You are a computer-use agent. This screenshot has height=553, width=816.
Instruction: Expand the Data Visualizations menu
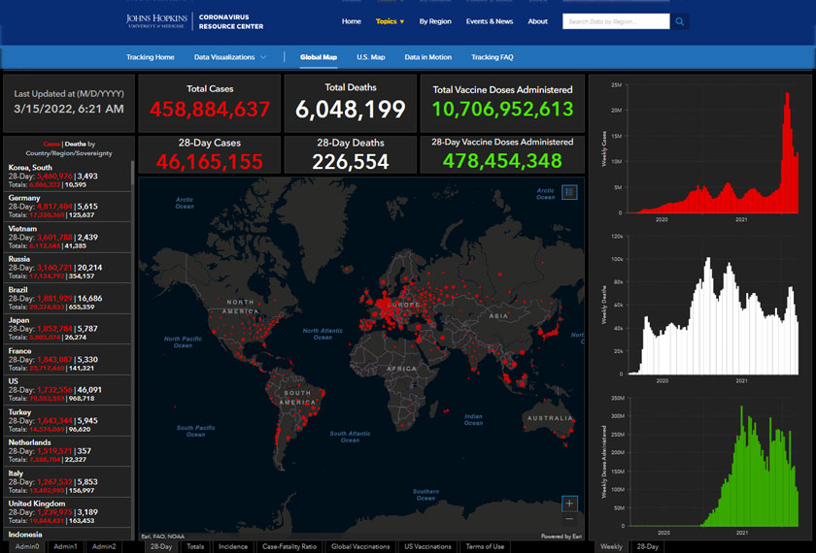pos(230,57)
